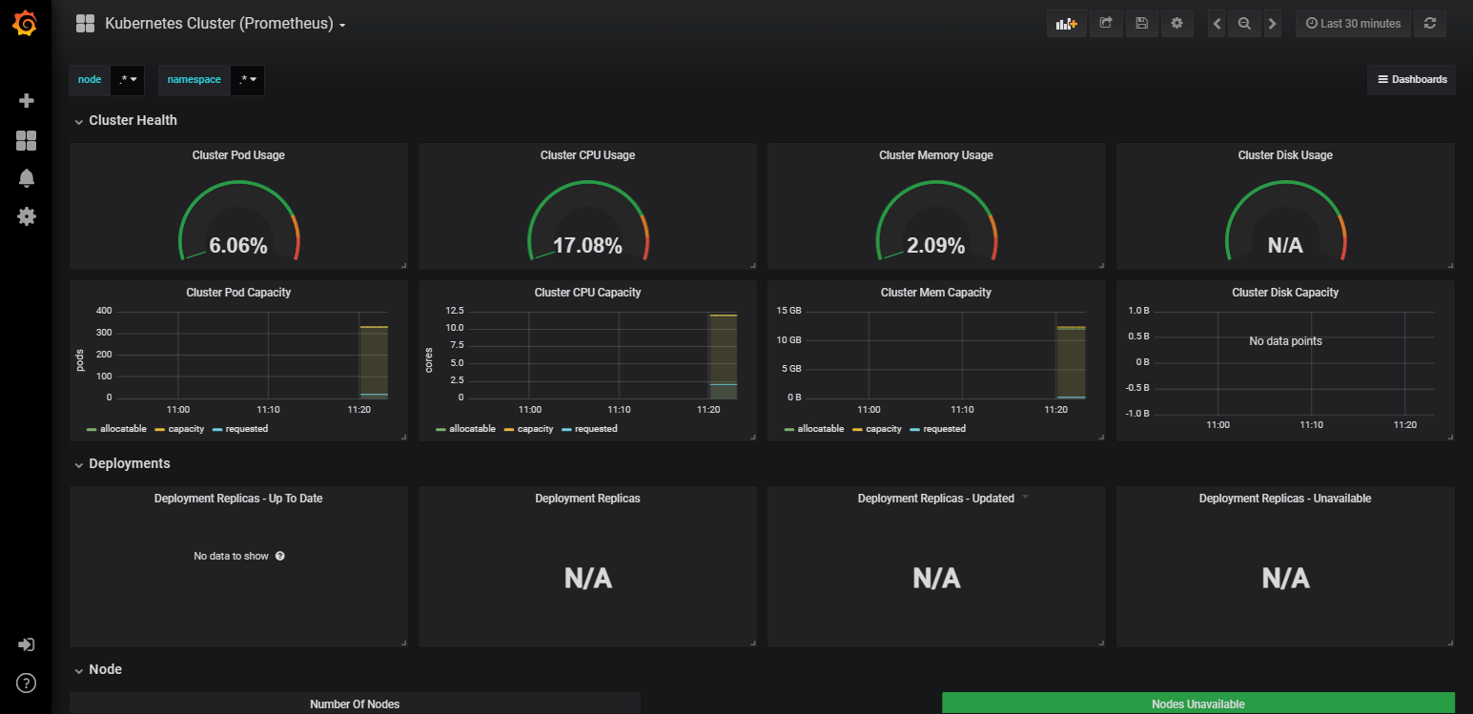Click the Add panel icon
The image size is (1473, 714).
(x=1067, y=24)
